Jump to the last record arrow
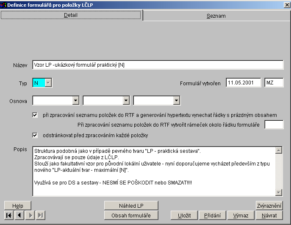The height and width of the screenshot is (225, 291). pyautogui.click(x=41, y=215)
